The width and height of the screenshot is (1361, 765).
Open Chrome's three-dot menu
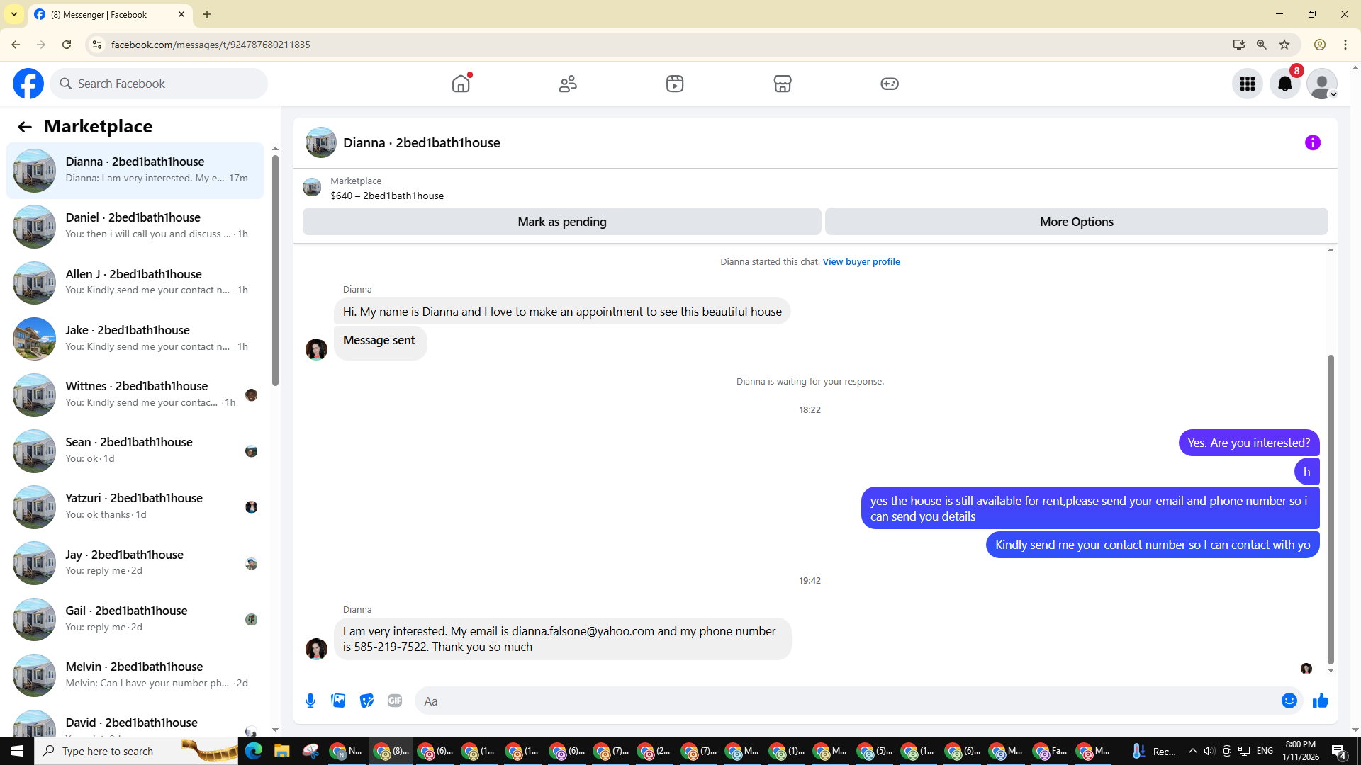[1345, 45]
